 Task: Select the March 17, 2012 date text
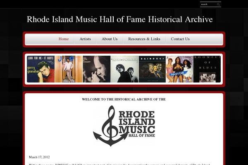pyautogui.click(x=39, y=157)
